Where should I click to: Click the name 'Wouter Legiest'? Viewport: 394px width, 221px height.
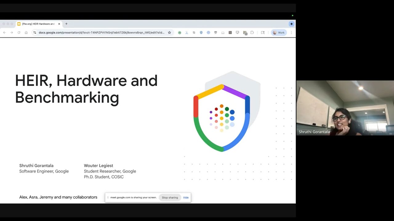click(98, 165)
